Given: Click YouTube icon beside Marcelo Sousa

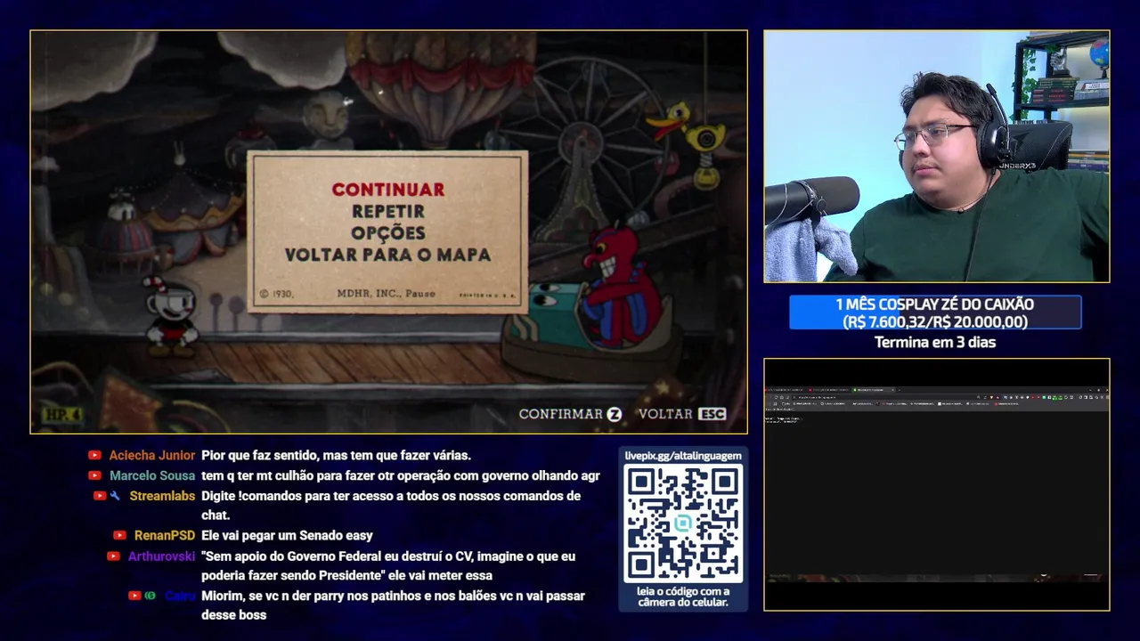Looking at the screenshot, I should click(x=94, y=475).
